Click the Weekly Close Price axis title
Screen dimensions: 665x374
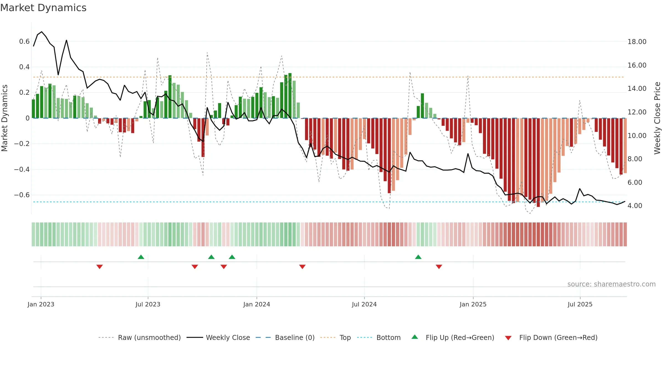pyautogui.click(x=657, y=118)
